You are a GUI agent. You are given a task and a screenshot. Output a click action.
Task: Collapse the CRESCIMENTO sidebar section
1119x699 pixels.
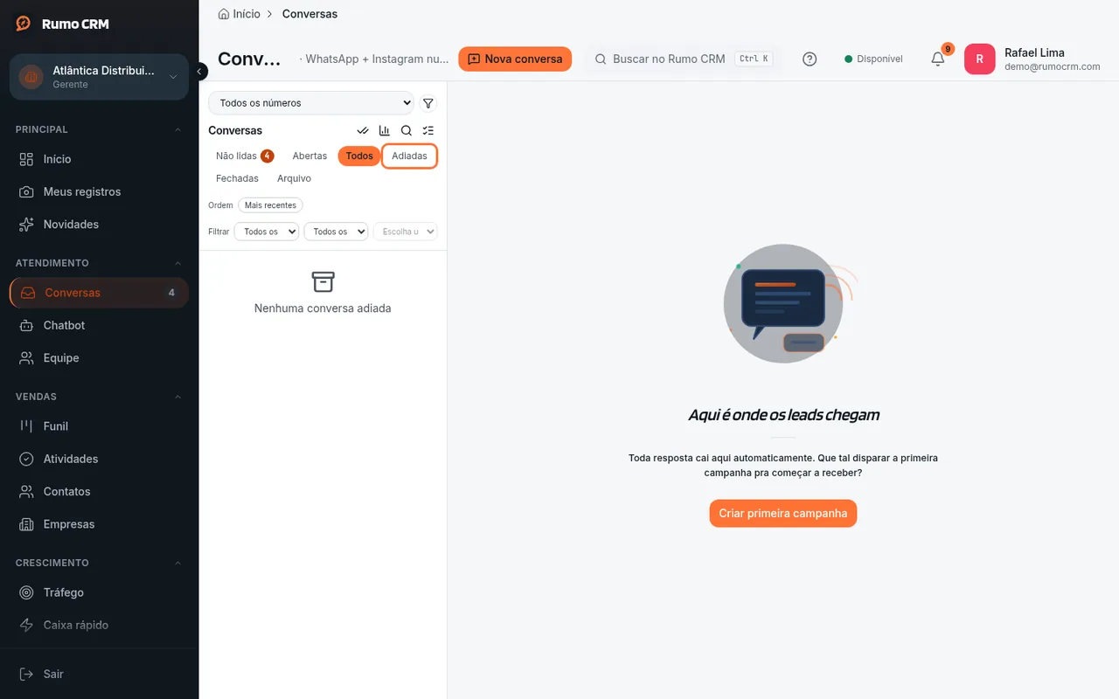[x=99, y=563]
